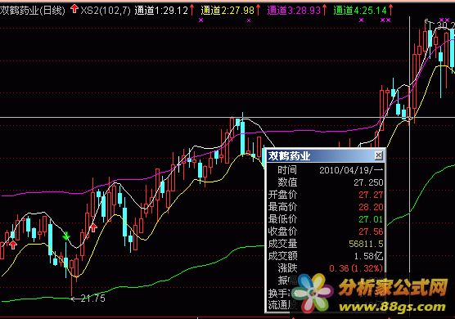This screenshot has width=455, height=319.
Task: Click the 21.75 lowest price label
Action: click(92, 298)
